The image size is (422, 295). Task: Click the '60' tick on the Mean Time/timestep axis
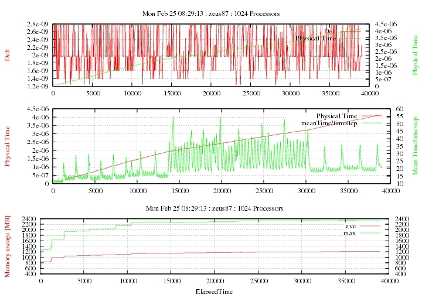click(x=400, y=109)
